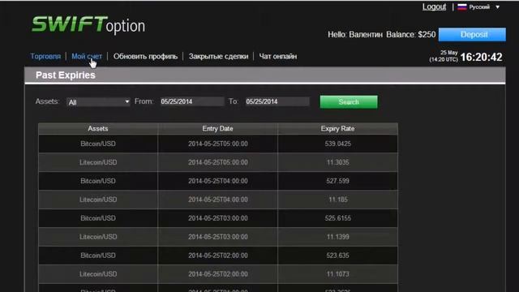
Task: Click the Logout link
Action: pos(434,7)
